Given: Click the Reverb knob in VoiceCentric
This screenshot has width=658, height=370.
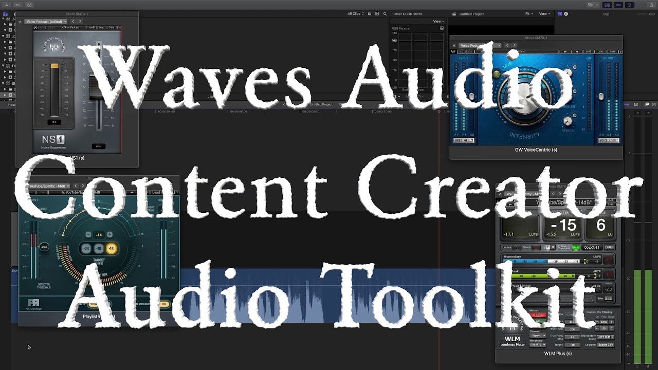Looking at the screenshot, I should 567,122.
